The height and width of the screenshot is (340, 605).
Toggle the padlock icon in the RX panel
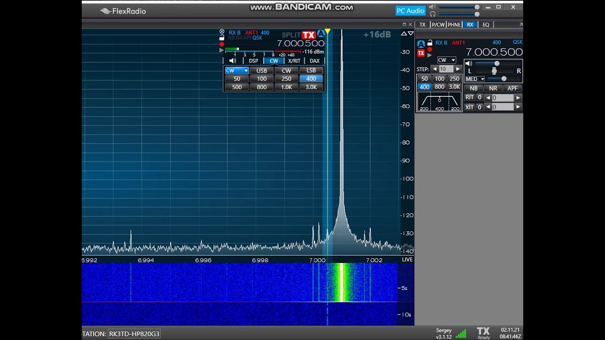430,43
